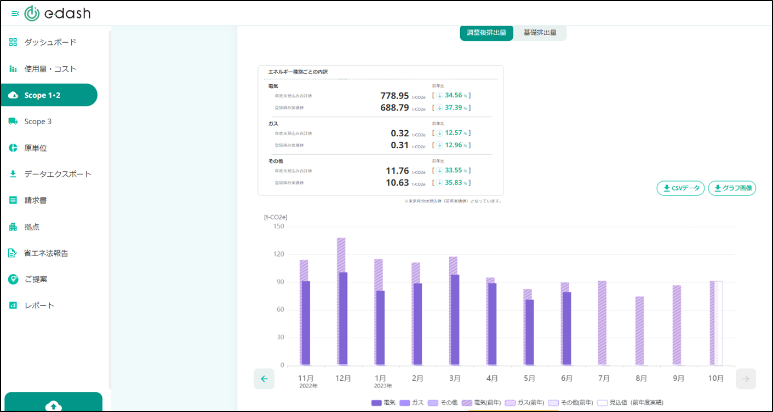Click the edash logo
This screenshot has width=773, height=412.
pos(58,14)
